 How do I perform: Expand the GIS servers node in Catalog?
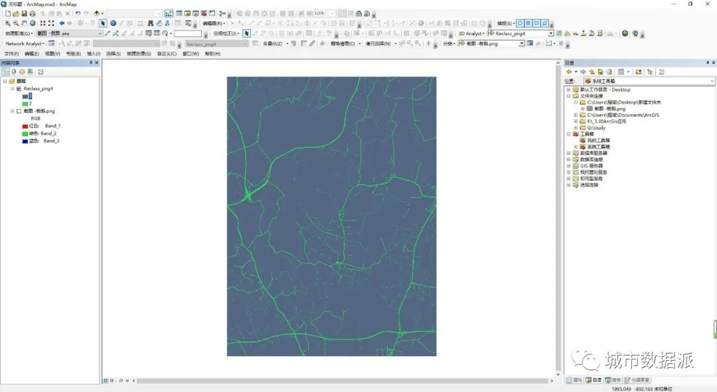pyautogui.click(x=569, y=166)
